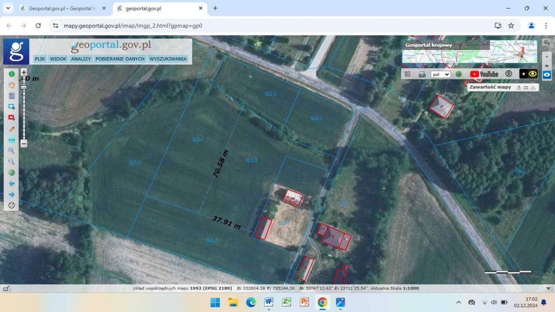Screen dimensions: 555x312
Task: Open the Windows Start button
Action: click(x=215, y=302)
